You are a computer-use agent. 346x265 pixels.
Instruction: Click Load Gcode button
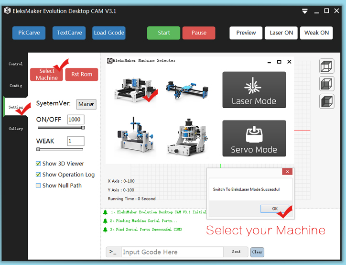coord(109,33)
